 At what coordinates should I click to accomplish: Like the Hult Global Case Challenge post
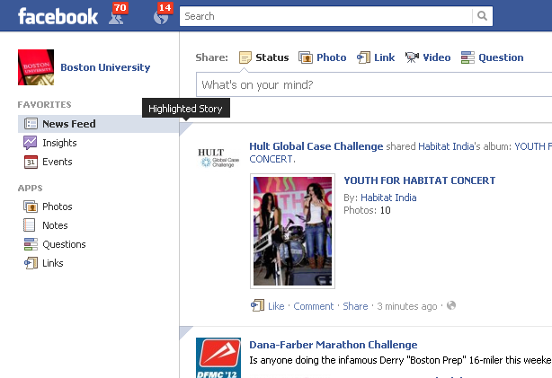[x=275, y=306]
